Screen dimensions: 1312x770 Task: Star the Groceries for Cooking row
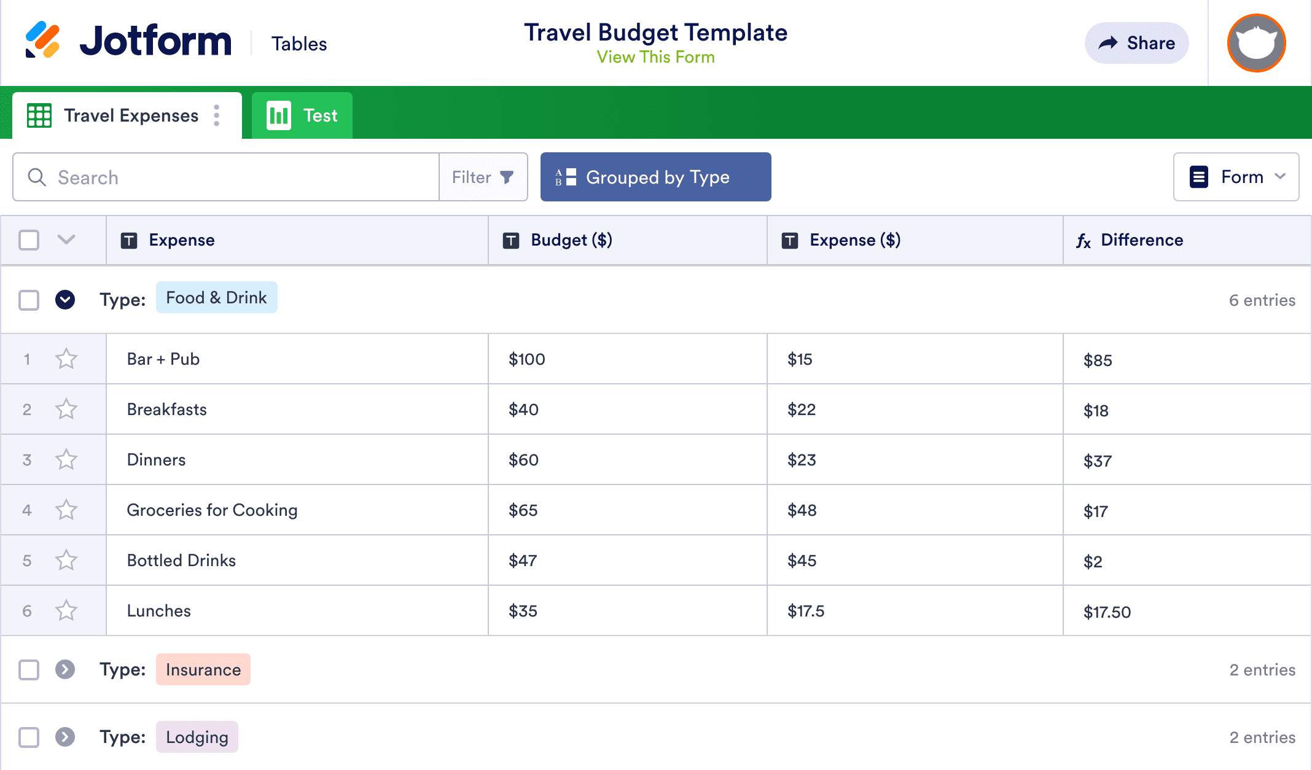[66, 510]
